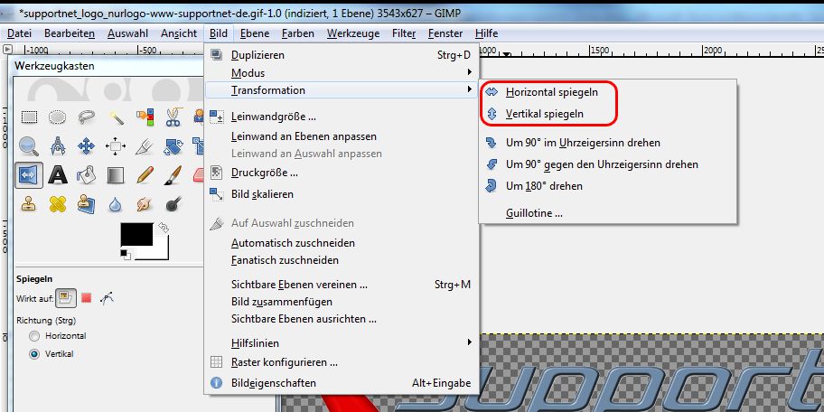The width and height of the screenshot is (824, 412).
Task: Pick the white background color swatch
Action: pos(161,251)
